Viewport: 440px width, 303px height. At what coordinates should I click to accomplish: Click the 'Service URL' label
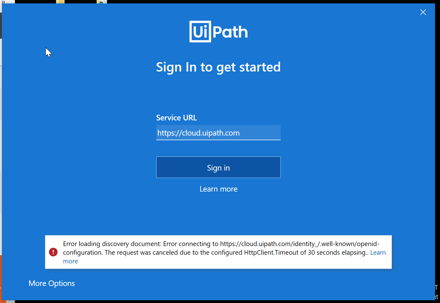click(176, 118)
